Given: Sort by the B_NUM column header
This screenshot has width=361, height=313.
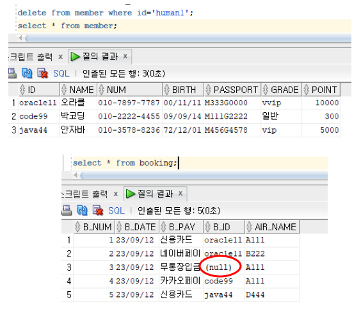Looking at the screenshot, I should coord(94,227).
